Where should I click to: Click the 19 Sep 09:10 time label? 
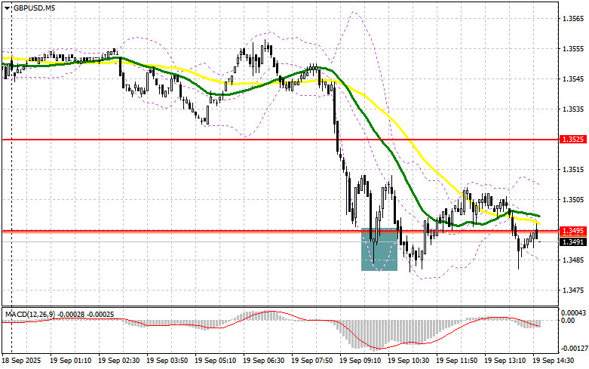point(360,361)
